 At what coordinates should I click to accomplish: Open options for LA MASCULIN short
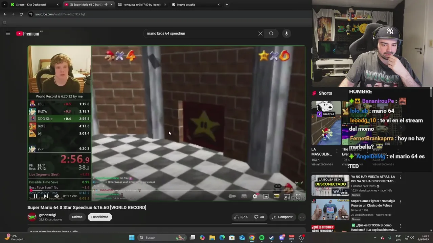(337, 151)
